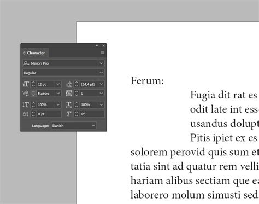Click the word Ferum: in the document
Screen dimensions: 259x204
[147, 81]
